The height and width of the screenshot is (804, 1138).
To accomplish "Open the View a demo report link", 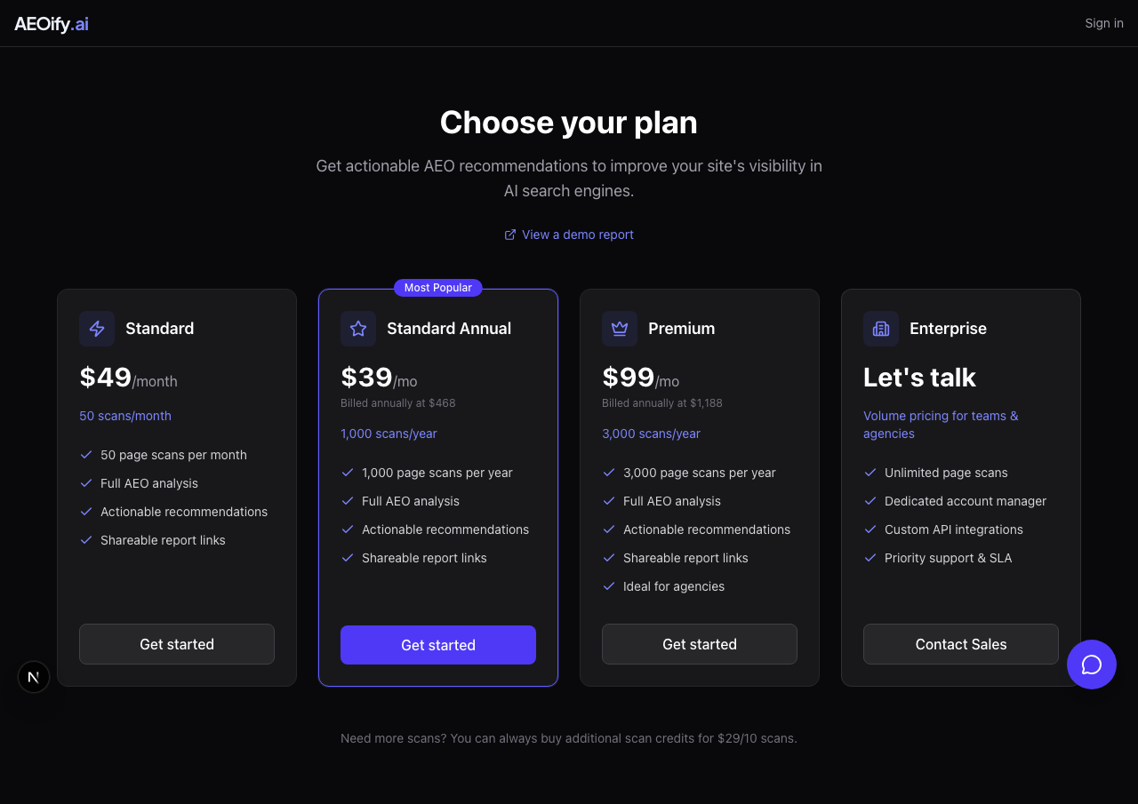I will tap(578, 235).
